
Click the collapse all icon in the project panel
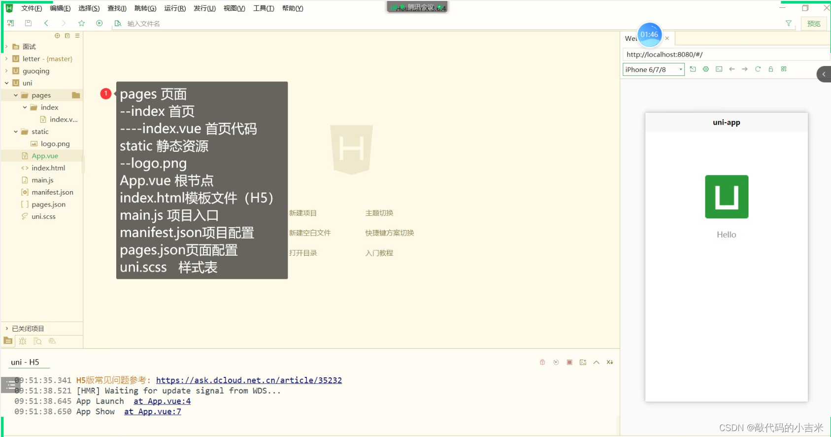[x=67, y=35]
